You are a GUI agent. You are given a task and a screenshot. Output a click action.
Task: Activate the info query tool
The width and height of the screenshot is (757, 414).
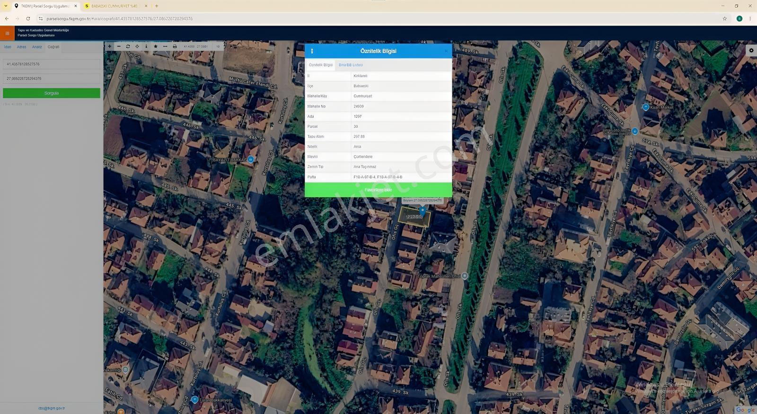click(146, 46)
